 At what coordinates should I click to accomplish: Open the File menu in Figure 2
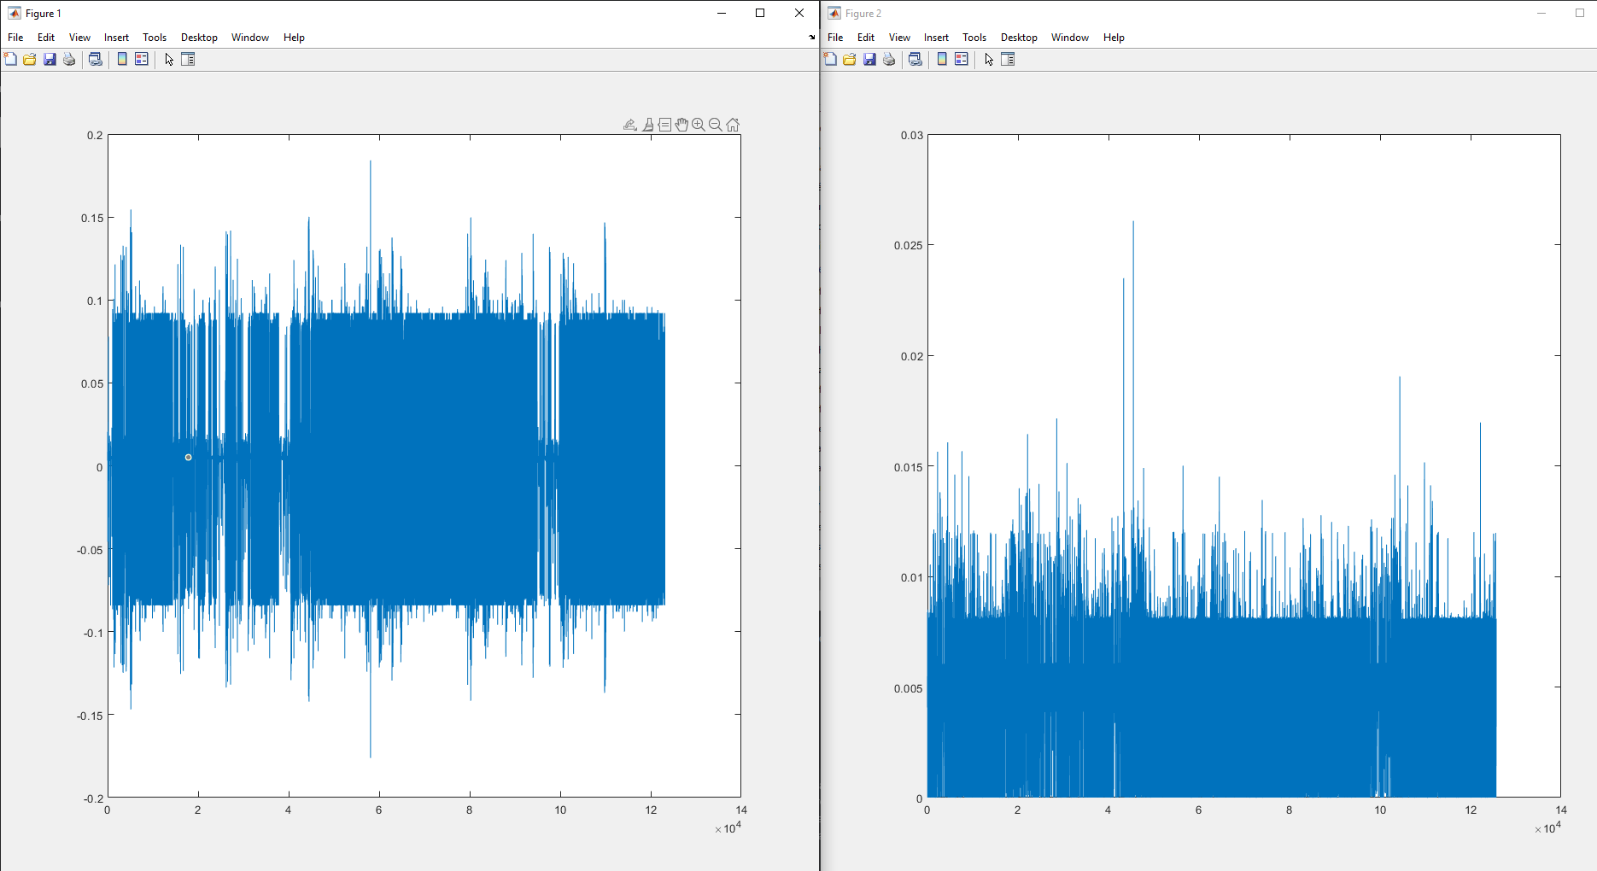pyautogui.click(x=835, y=38)
